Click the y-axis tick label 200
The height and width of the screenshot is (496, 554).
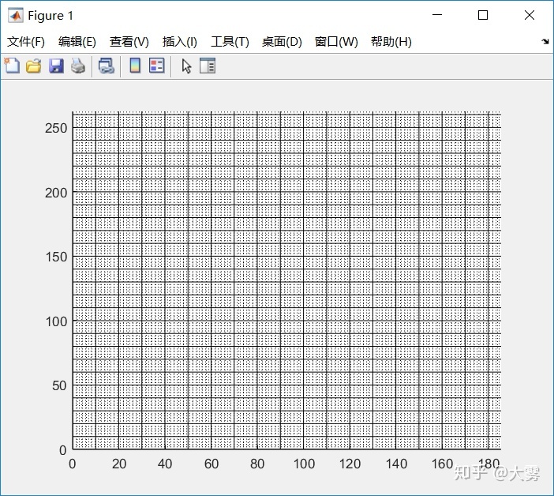56,193
